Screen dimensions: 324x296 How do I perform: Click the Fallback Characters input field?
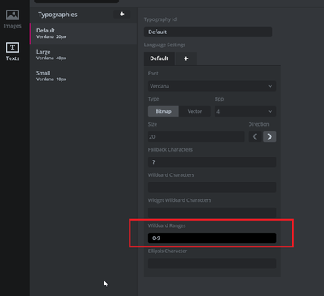212,162
